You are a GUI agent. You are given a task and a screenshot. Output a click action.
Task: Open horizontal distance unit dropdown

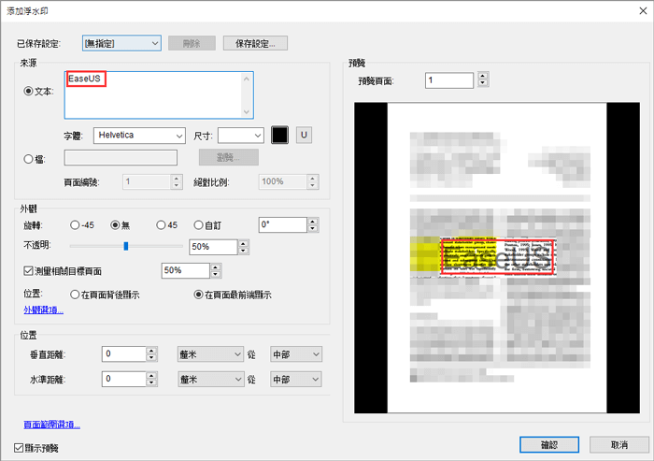[x=210, y=379]
